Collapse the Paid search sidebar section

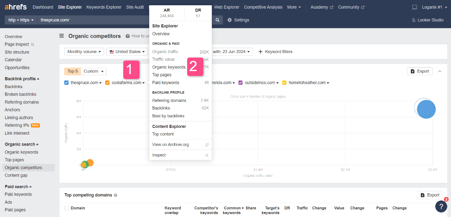point(18,187)
